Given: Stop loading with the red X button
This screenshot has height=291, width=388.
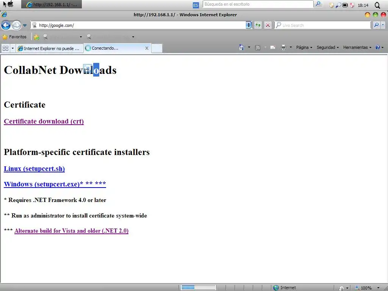Looking at the screenshot, I should click(x=268, y=25).
